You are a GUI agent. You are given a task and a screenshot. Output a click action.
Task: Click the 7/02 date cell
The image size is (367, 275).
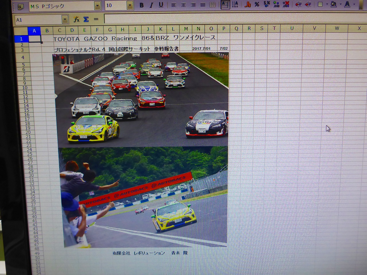pos(224,48)
